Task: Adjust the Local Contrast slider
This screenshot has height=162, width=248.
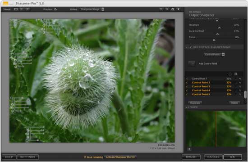Action: click(x=217, y=34)
